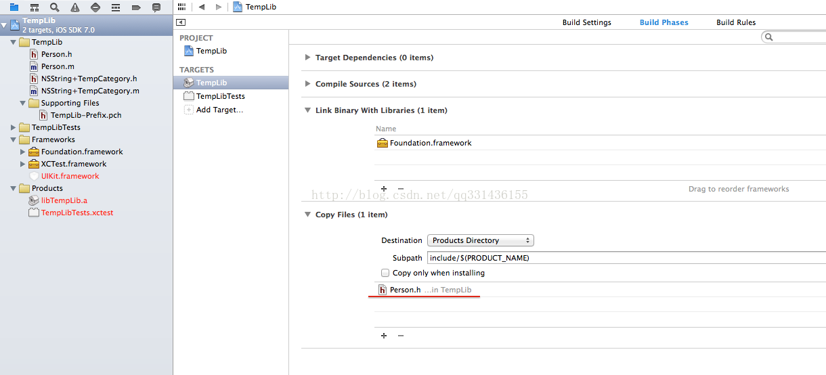Show the Issue navigator warning icon
This screenshot has height=375, width=826.
(75, 7)
